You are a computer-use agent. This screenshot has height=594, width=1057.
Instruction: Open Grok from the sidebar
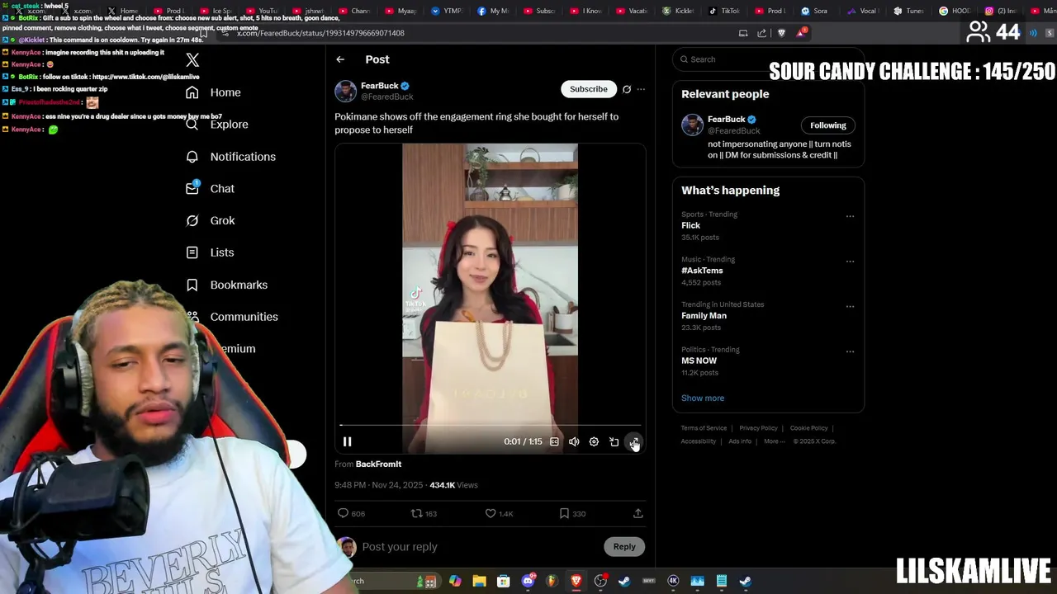[211, 220]
